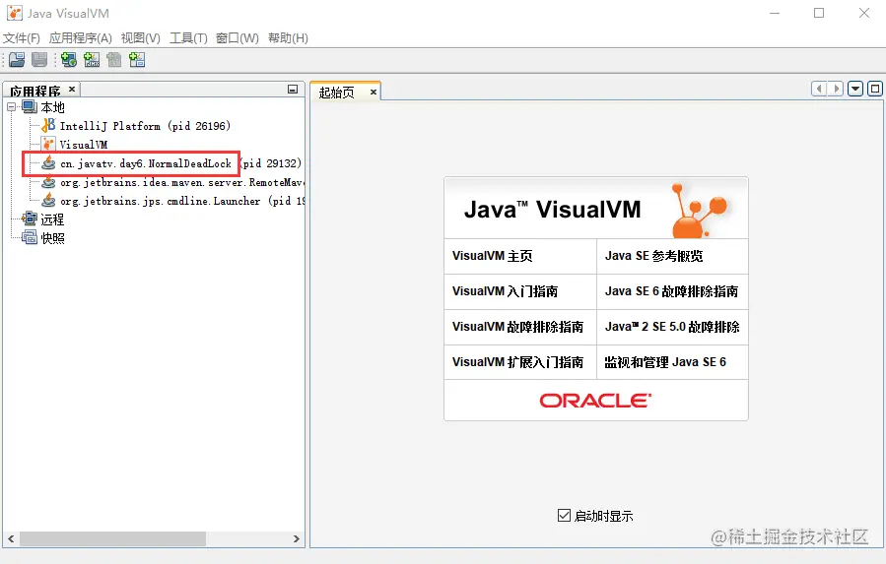Uncheck the 启动时显示 checkbox
Viewport: 886px width, 564px height.
(564, 515)
